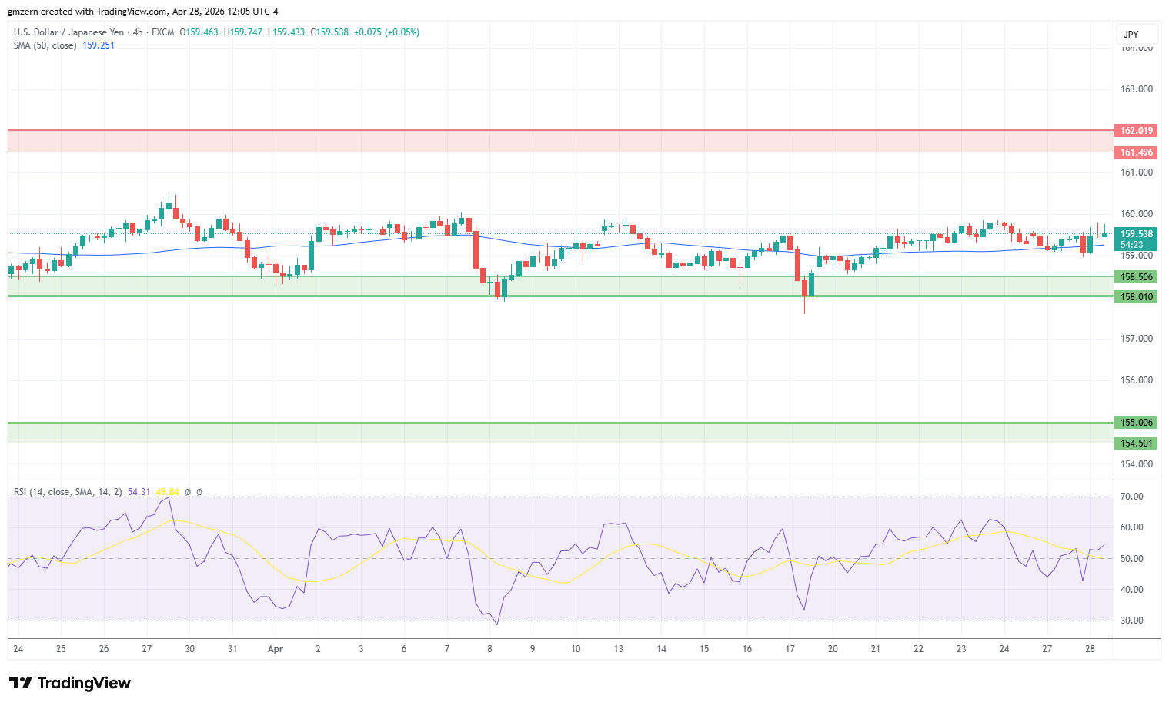Click the 163.000 price axis tick
Image resolution: width=1169 pixels, height=706 pixels.
1137,89
